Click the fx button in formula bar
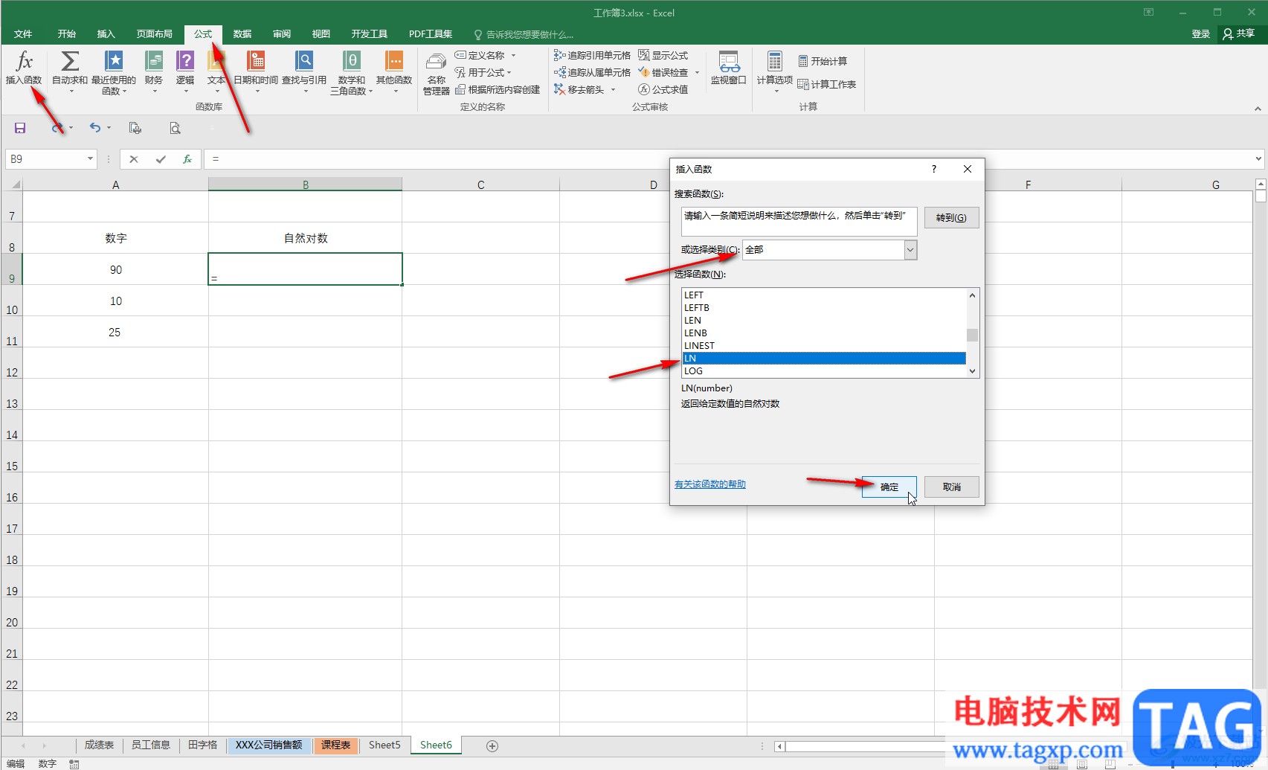 pyautogui.click(x=187, y=159)
